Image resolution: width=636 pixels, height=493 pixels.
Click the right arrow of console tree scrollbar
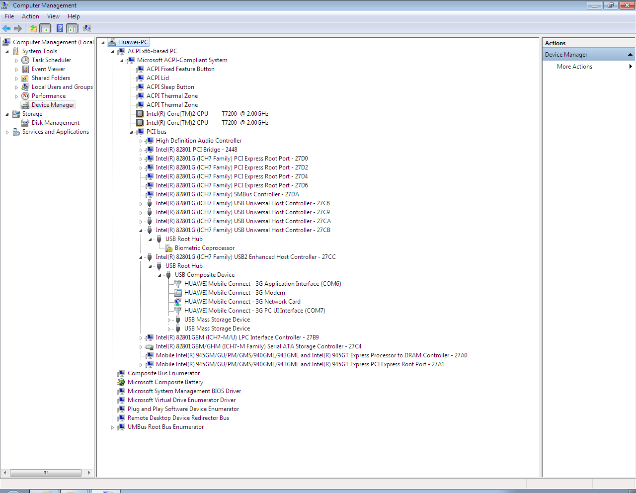click(89, 473)
